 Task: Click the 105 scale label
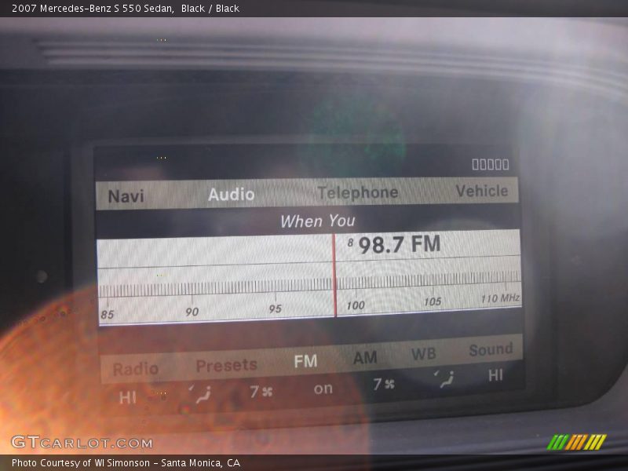pyautogui.click(x=433, y=301)
